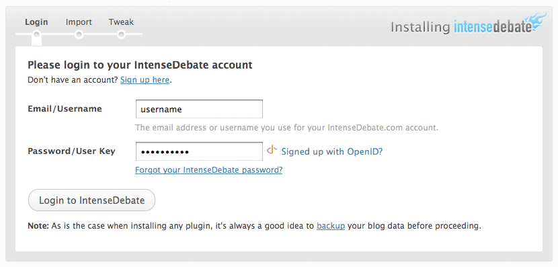Image resolution: width=558 pixels, height=267 pixels.
Task: Select the Tweak step marker circle
Action: (x=121, y=34)
